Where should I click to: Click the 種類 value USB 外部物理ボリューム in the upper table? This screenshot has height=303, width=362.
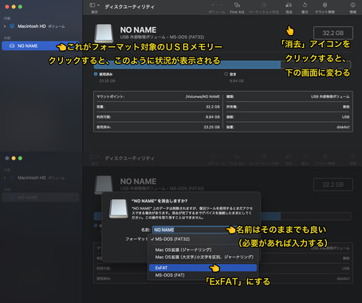coord(330,96)
